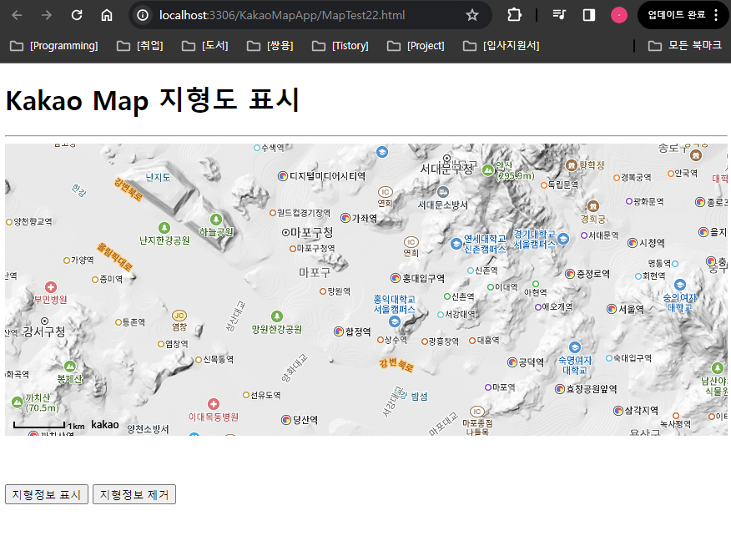Click the 삼각지역 station marker
Screen dimensions: 731x536
[x=618, y=411]
